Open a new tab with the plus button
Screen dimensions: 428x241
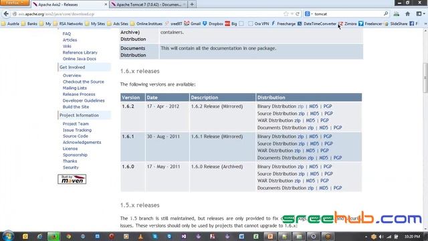pos(192,5)
